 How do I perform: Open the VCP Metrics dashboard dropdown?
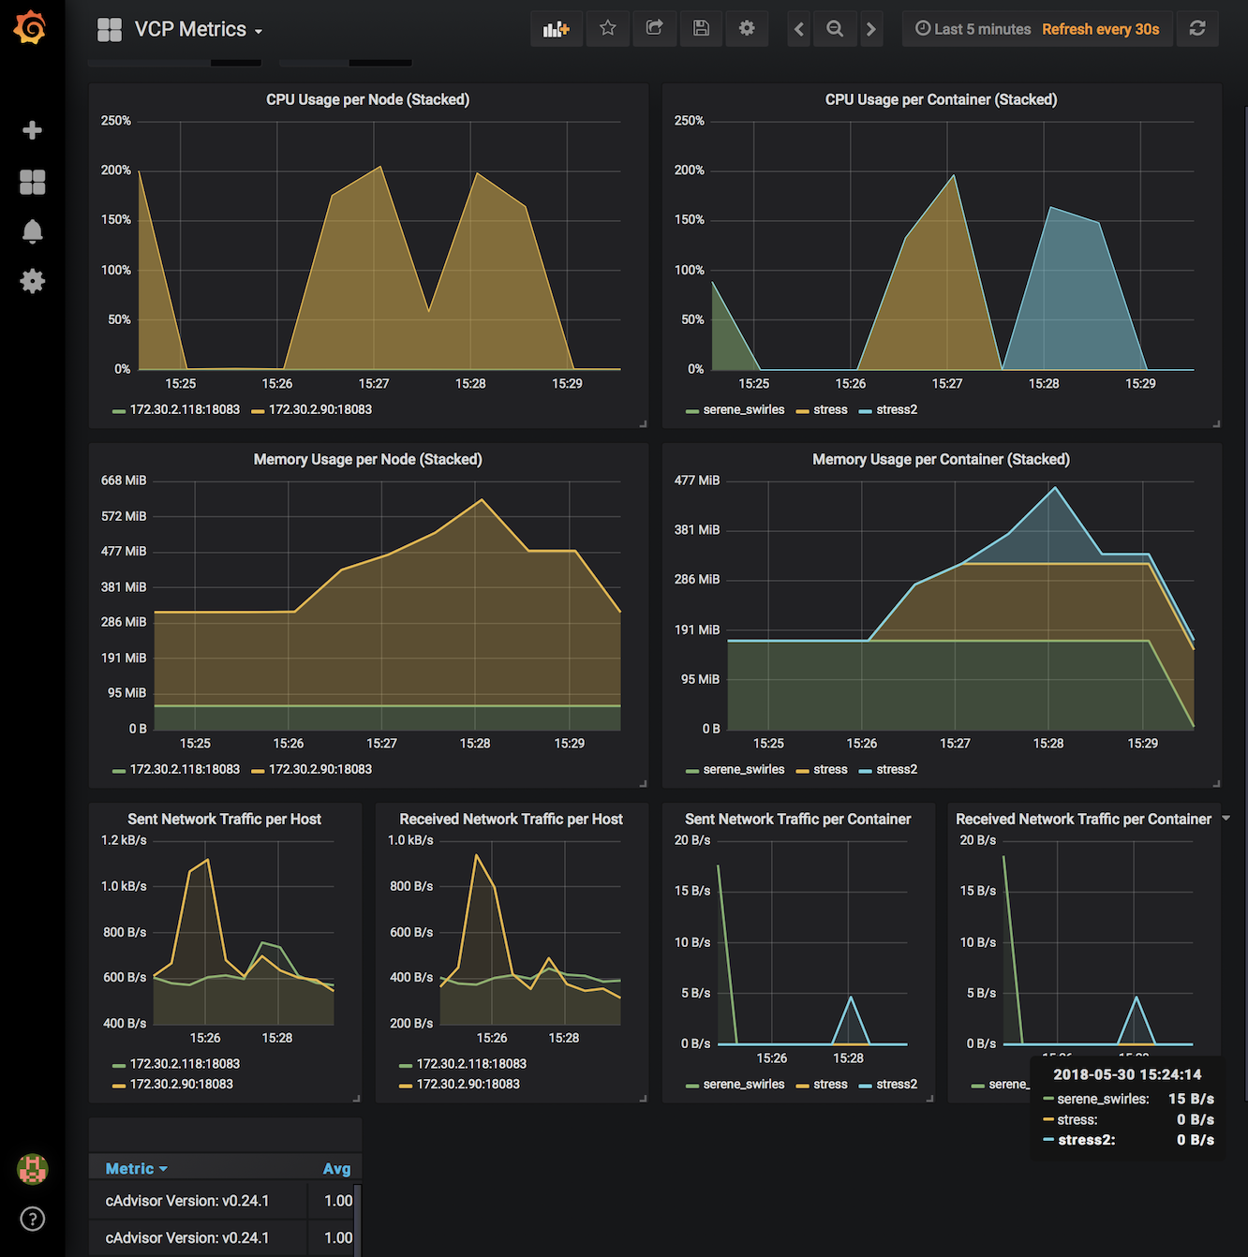[197, 30]
